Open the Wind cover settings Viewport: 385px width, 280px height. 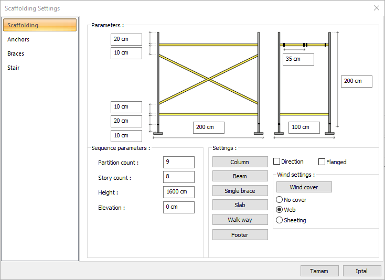(304, 187)
